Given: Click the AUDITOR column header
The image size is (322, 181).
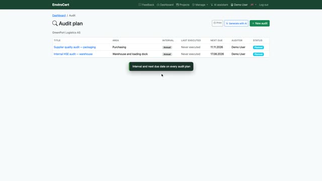Looking at the screenshot, I should pos(237,40).
